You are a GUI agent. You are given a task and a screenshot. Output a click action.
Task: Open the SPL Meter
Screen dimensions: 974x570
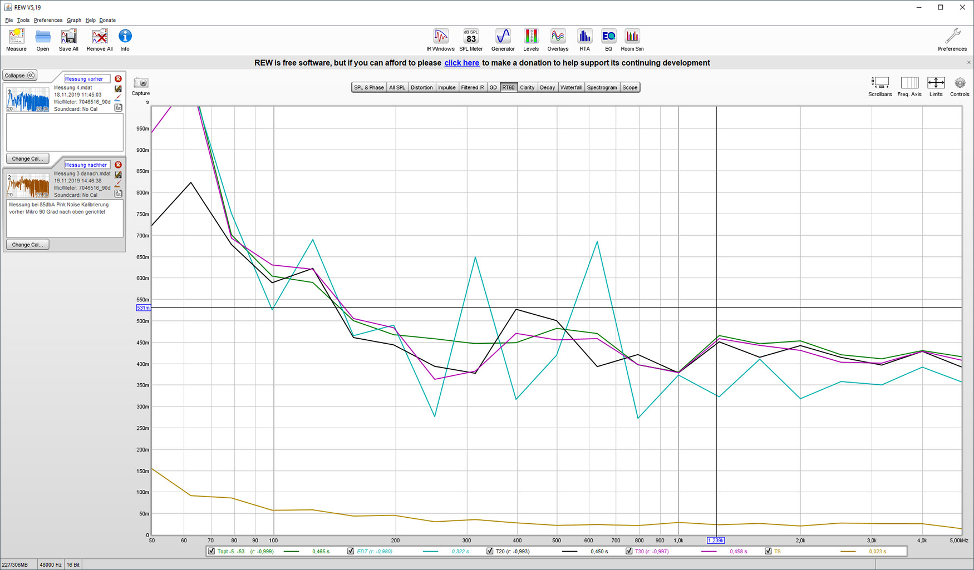coord(471,36)
